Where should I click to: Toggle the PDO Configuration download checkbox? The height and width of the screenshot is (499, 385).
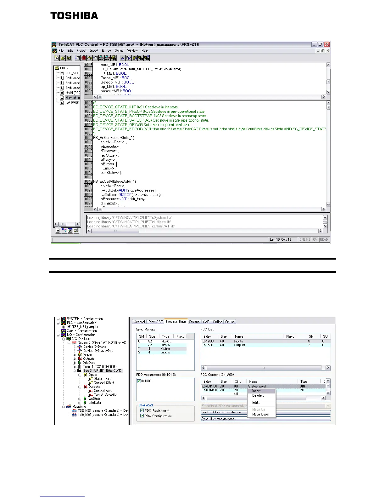(x=142, y=416)
